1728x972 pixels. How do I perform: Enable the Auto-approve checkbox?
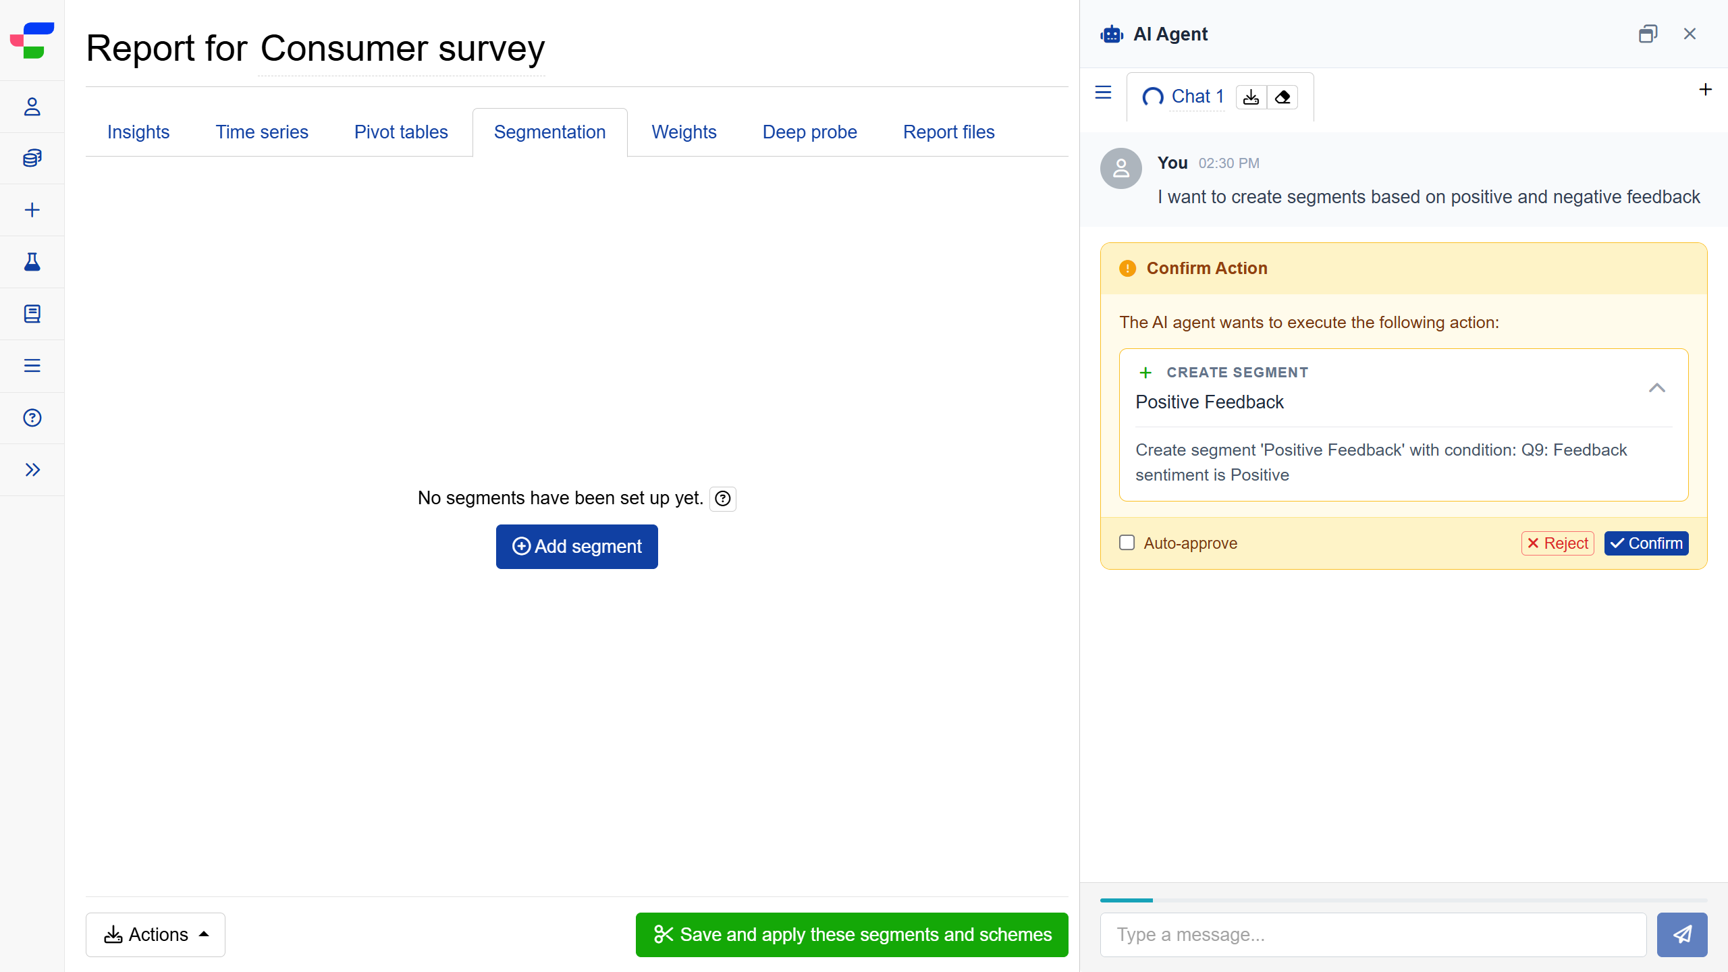[1127, 542]
